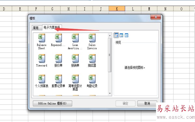Click the template list scrollbar thumb
This screenshot has width=195, height=122.
[x=110, y=55]
